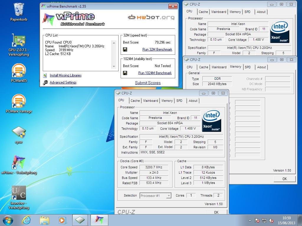Click the Action Center flag tray icon
The width and height of the screenshot is (302, 226).
[x=257, y=220]
